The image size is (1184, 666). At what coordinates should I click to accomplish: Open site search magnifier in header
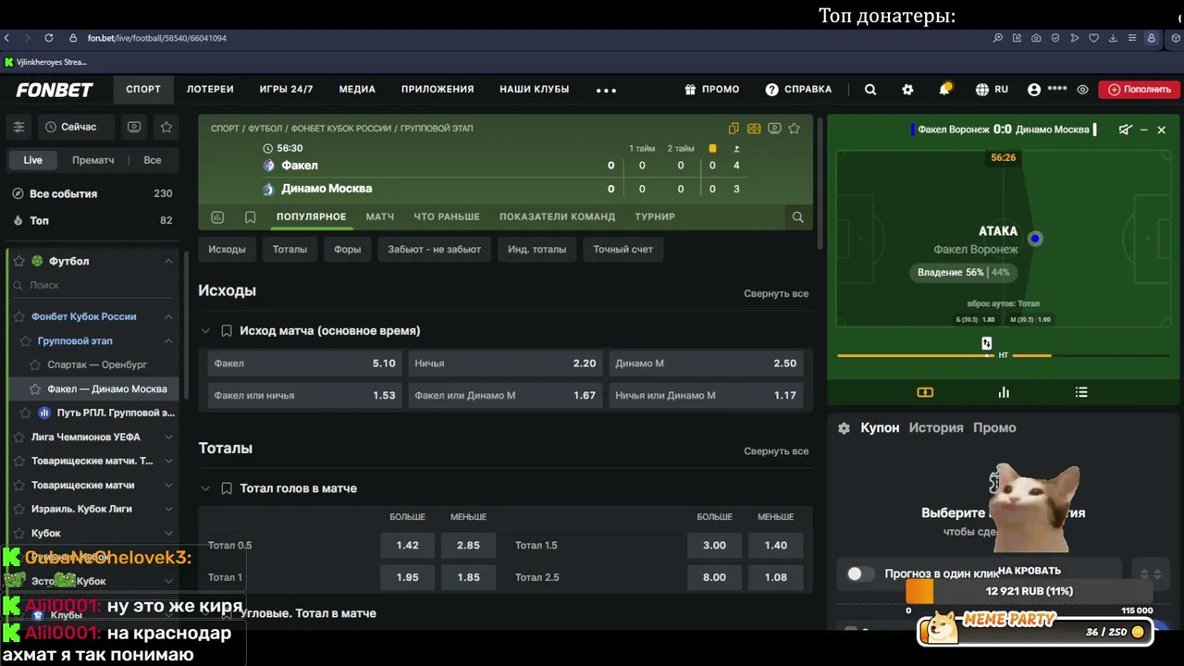(870, 90)
